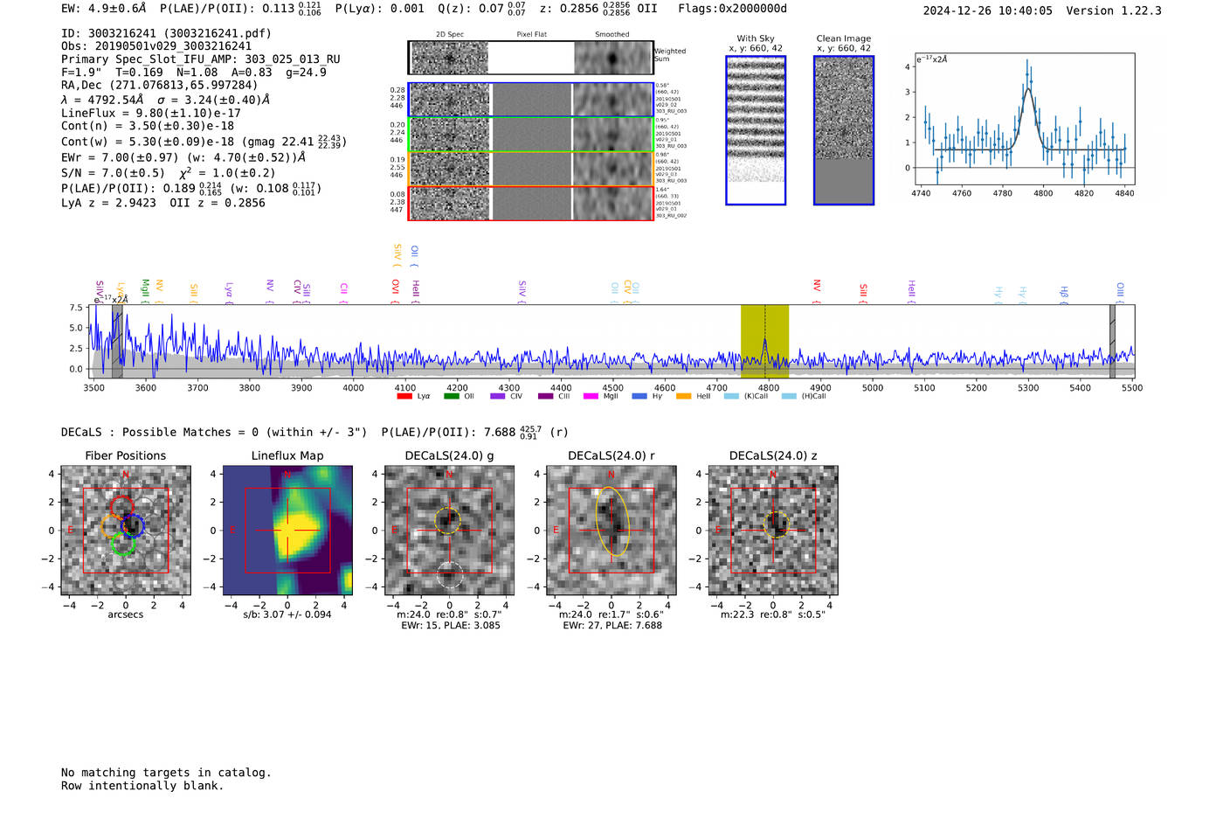Image resolution: width=1223 pixels, height=833 pixels.
Task: Click the Flags:0x2000000d text
Action: 732,9
